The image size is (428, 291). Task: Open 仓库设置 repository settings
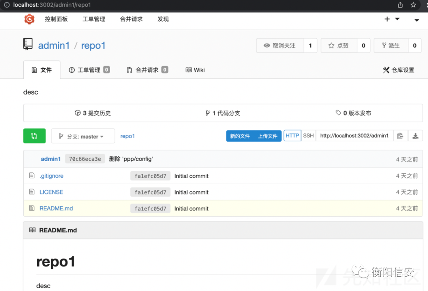point(399,70)
